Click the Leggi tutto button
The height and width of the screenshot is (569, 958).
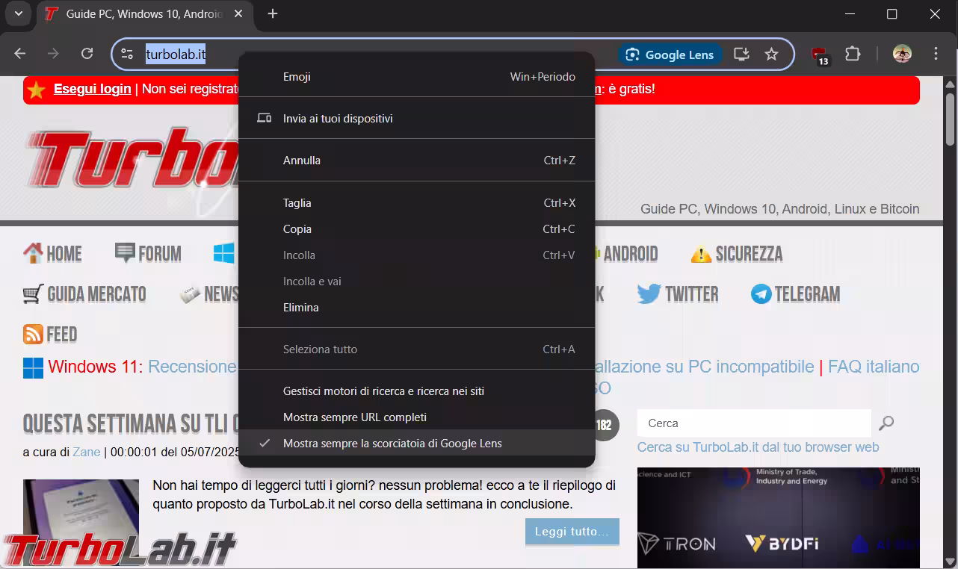coord(572,532)
